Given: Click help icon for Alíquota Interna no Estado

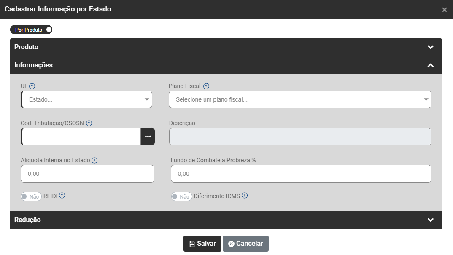Looking at the screenshot, I should [94, 160].
